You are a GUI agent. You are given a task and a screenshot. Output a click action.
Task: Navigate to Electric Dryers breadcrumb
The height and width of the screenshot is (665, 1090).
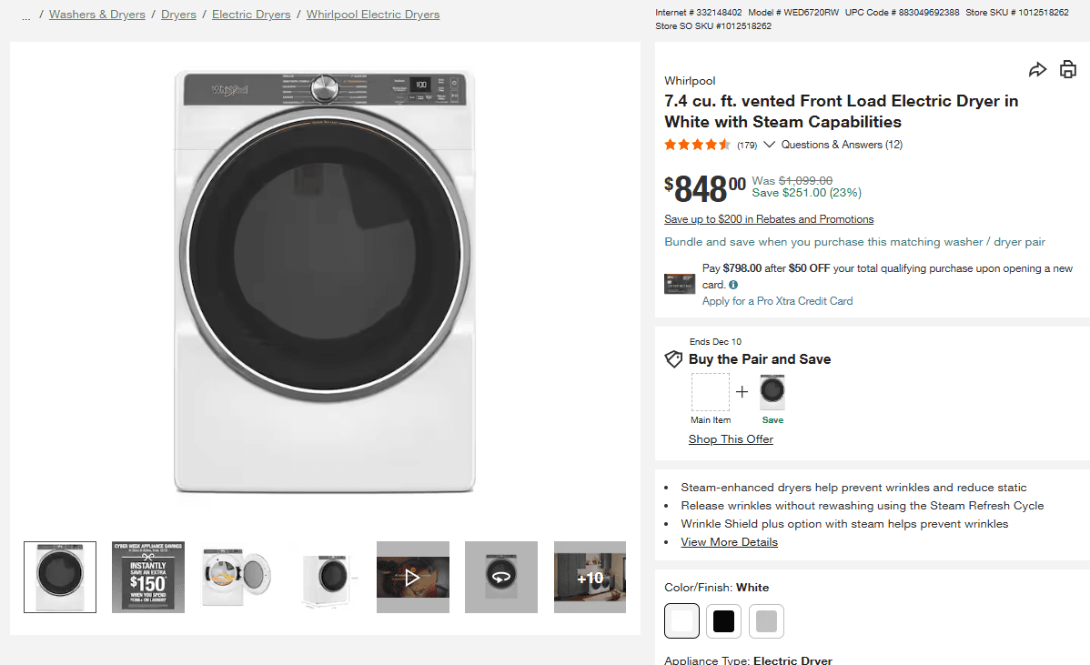(x=251, y=14)
